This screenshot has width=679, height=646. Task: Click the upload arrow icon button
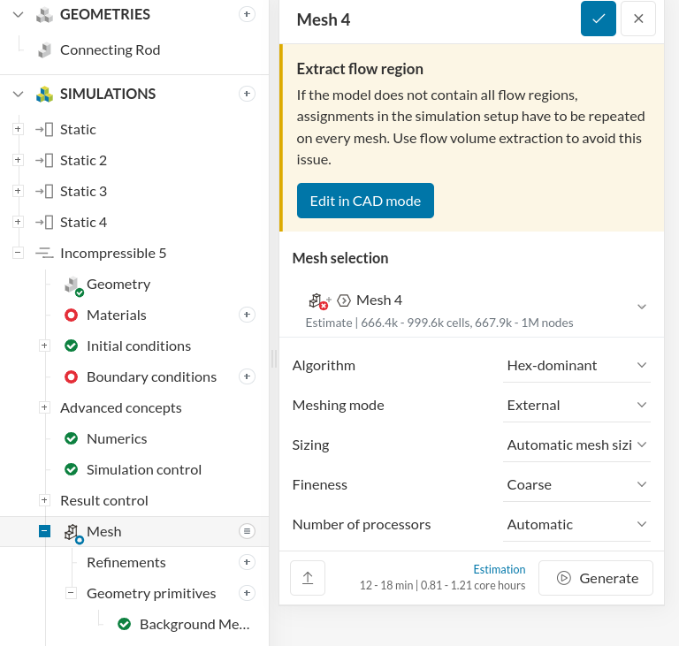pos(308,578)
